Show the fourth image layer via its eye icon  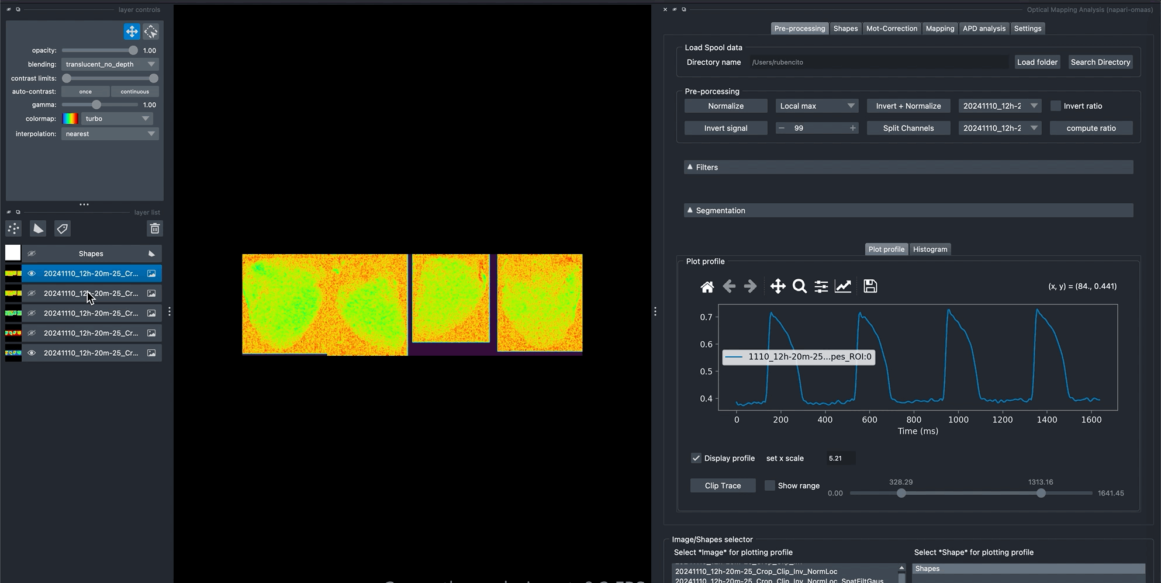(32, 333)
